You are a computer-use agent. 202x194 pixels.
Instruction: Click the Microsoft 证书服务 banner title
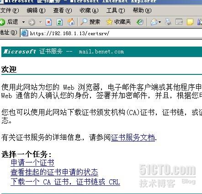(33, 52)
